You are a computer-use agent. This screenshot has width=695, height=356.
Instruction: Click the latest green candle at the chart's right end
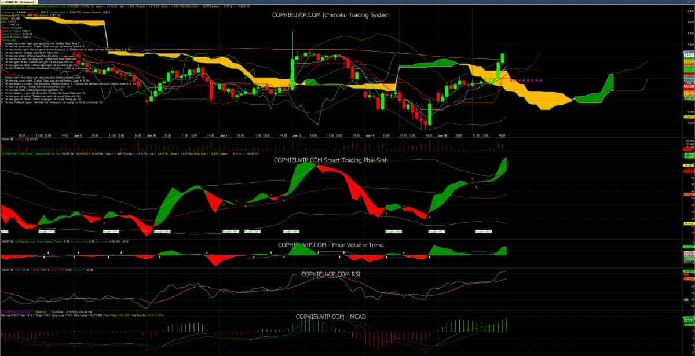click(503, 58)
